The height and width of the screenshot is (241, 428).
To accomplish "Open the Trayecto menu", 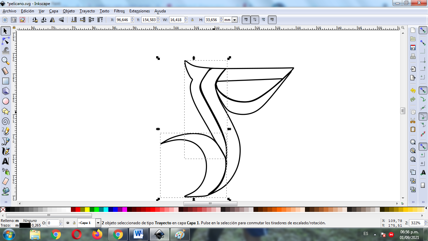I will coord(87,11).
